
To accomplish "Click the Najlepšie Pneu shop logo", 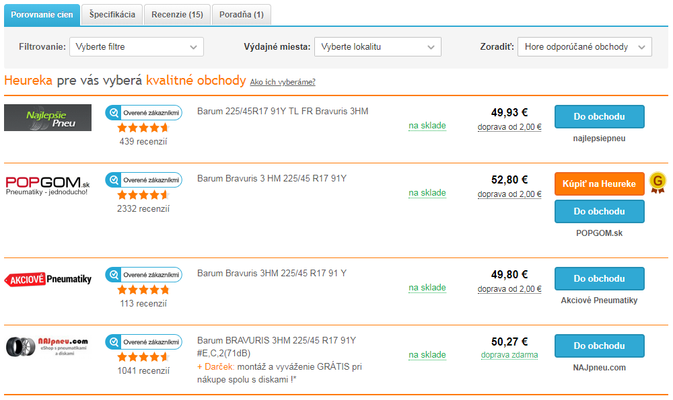I will (48, 118).
